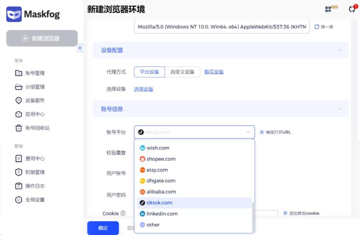The width and height of the screenshot is (360, 235).
Task: Click 添加其他cookie button
Action: click(301, 213)
